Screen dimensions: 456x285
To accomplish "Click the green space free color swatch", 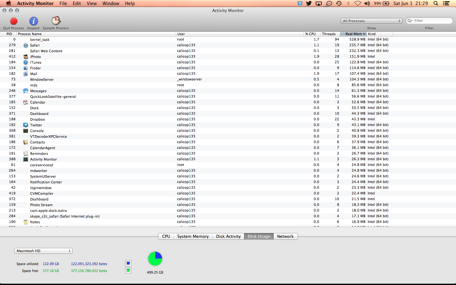I will [x=128, y=270].
